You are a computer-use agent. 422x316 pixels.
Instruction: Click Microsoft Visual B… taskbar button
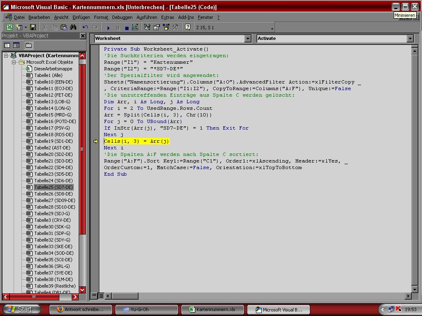point(279,309)
